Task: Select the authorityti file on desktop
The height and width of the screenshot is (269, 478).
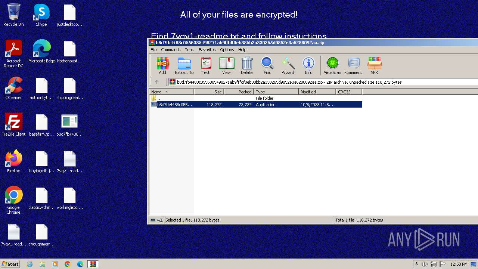Action: (x=41, y=88)
